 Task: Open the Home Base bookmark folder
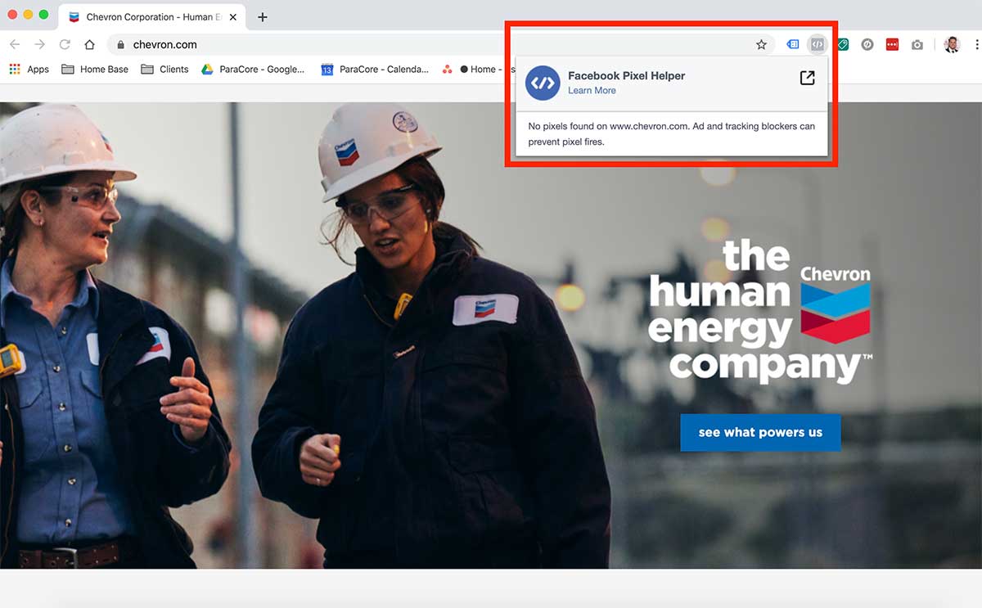[95, 70]
